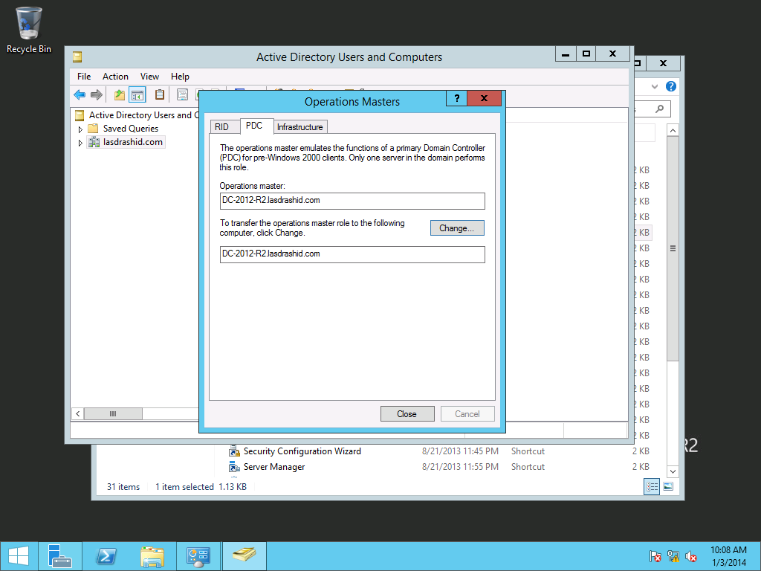Select the Server Manager file name in Explorer
Viewport: 761px width, 571px height.
point(274,467)
